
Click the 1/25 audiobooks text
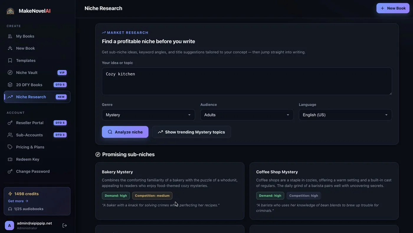click(x=29, y=209)
